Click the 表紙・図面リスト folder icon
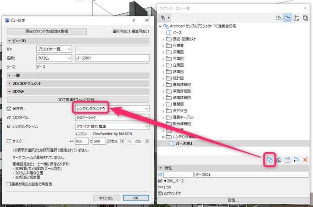 (169, 39)
